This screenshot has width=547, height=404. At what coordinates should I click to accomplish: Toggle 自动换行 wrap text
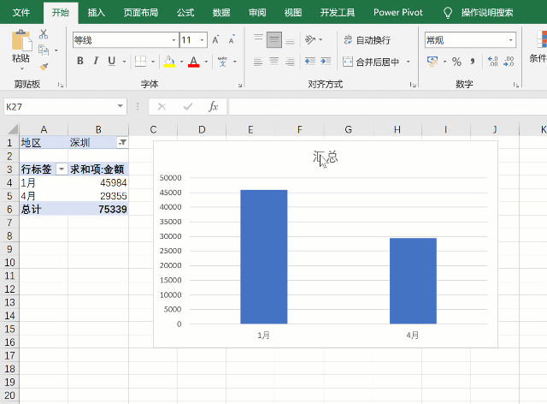pyautogui.click(x=367, y=40)
